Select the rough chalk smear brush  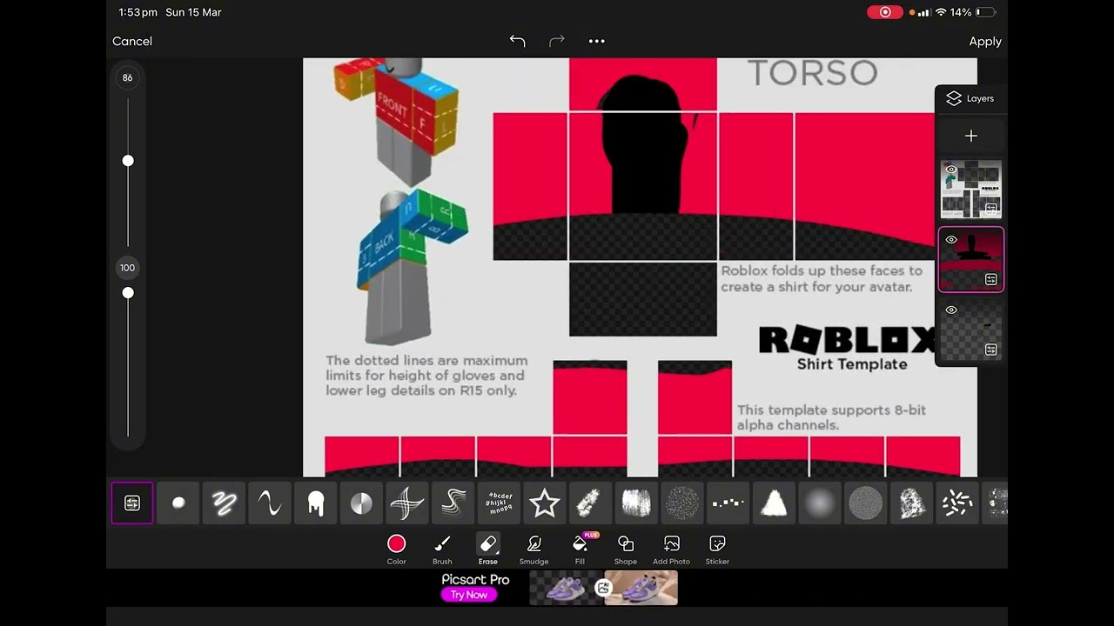(590, 503)
